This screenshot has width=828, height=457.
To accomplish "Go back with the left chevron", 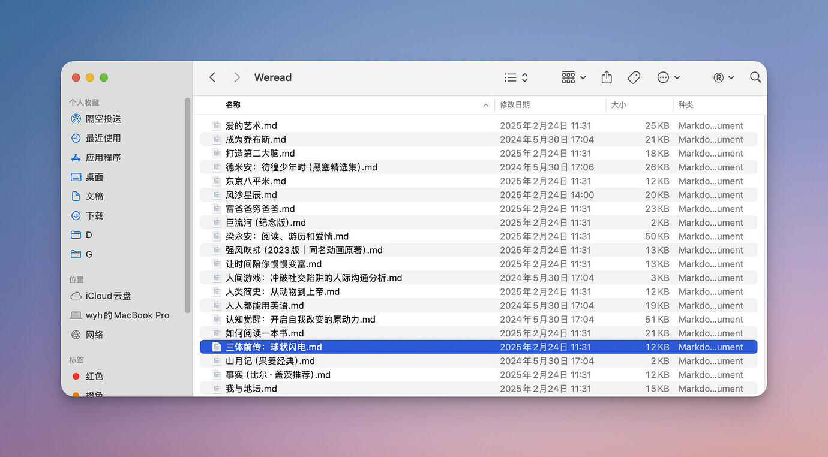I will (212, 77).
